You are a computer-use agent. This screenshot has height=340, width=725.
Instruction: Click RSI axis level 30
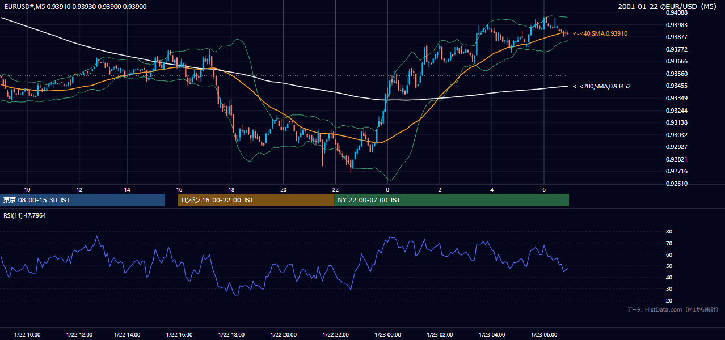tap(669, 288)
